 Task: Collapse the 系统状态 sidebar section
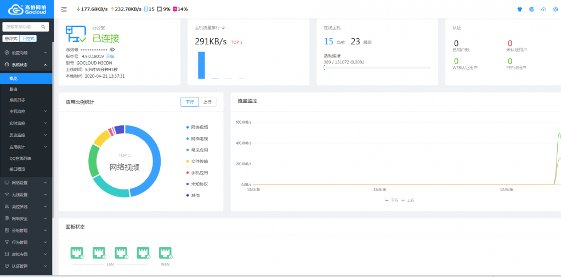pos(26,65)
